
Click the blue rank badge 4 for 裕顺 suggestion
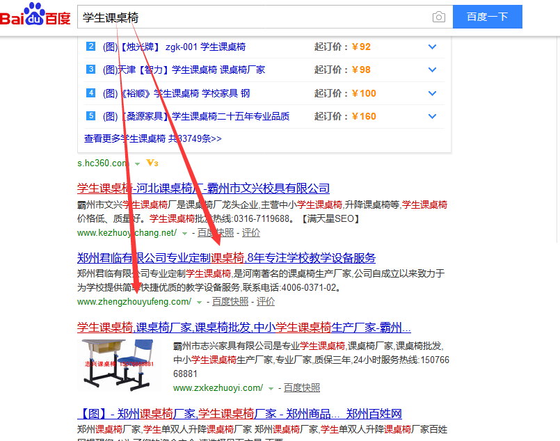tap(90, 93)
